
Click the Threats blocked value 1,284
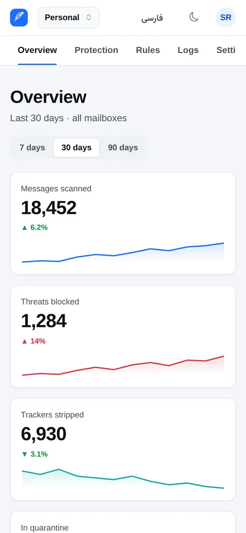(44, 321)
